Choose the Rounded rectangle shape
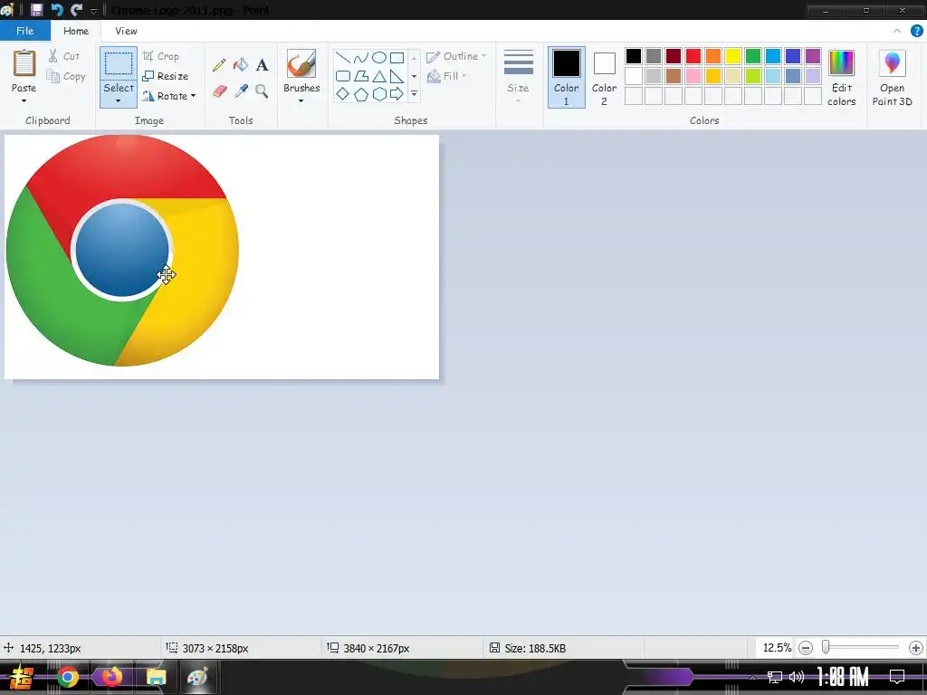The image size is (927, 695). coord(343,76)
